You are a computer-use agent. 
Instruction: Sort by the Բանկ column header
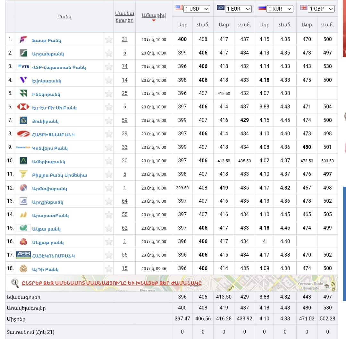tap(64, 17)
